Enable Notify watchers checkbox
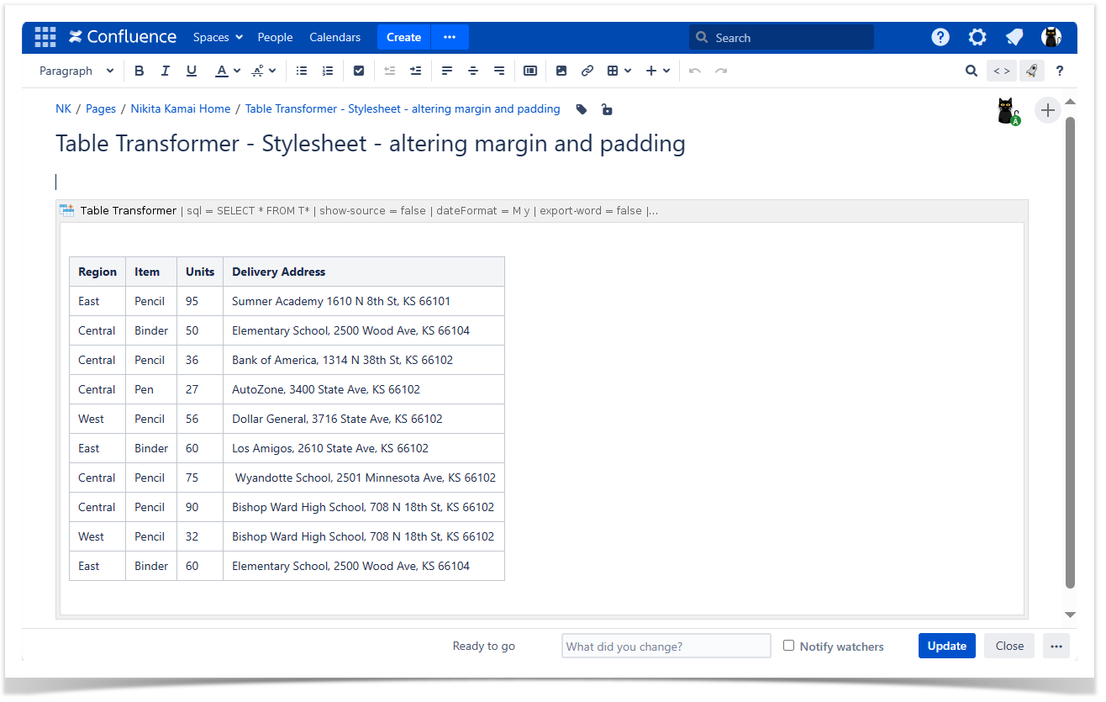The width and height of the screenshot is (1106, 702). 788,646
